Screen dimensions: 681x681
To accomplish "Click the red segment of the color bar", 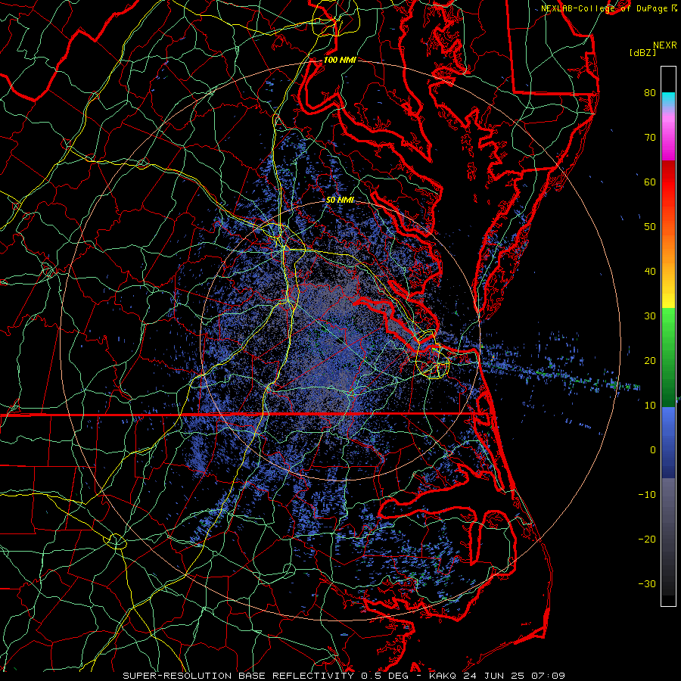I will pyautogui.click(x=668, y=182).
